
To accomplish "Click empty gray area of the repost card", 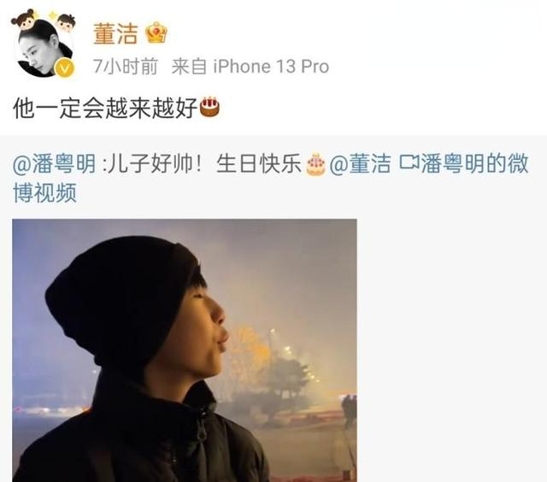I will click(x=450, y=349).
